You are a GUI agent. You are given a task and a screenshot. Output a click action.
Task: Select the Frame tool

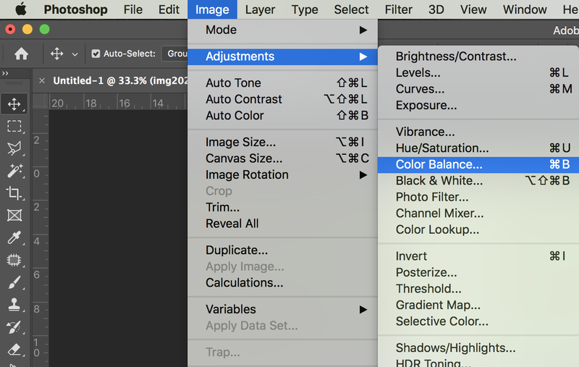tap(14, 215)
